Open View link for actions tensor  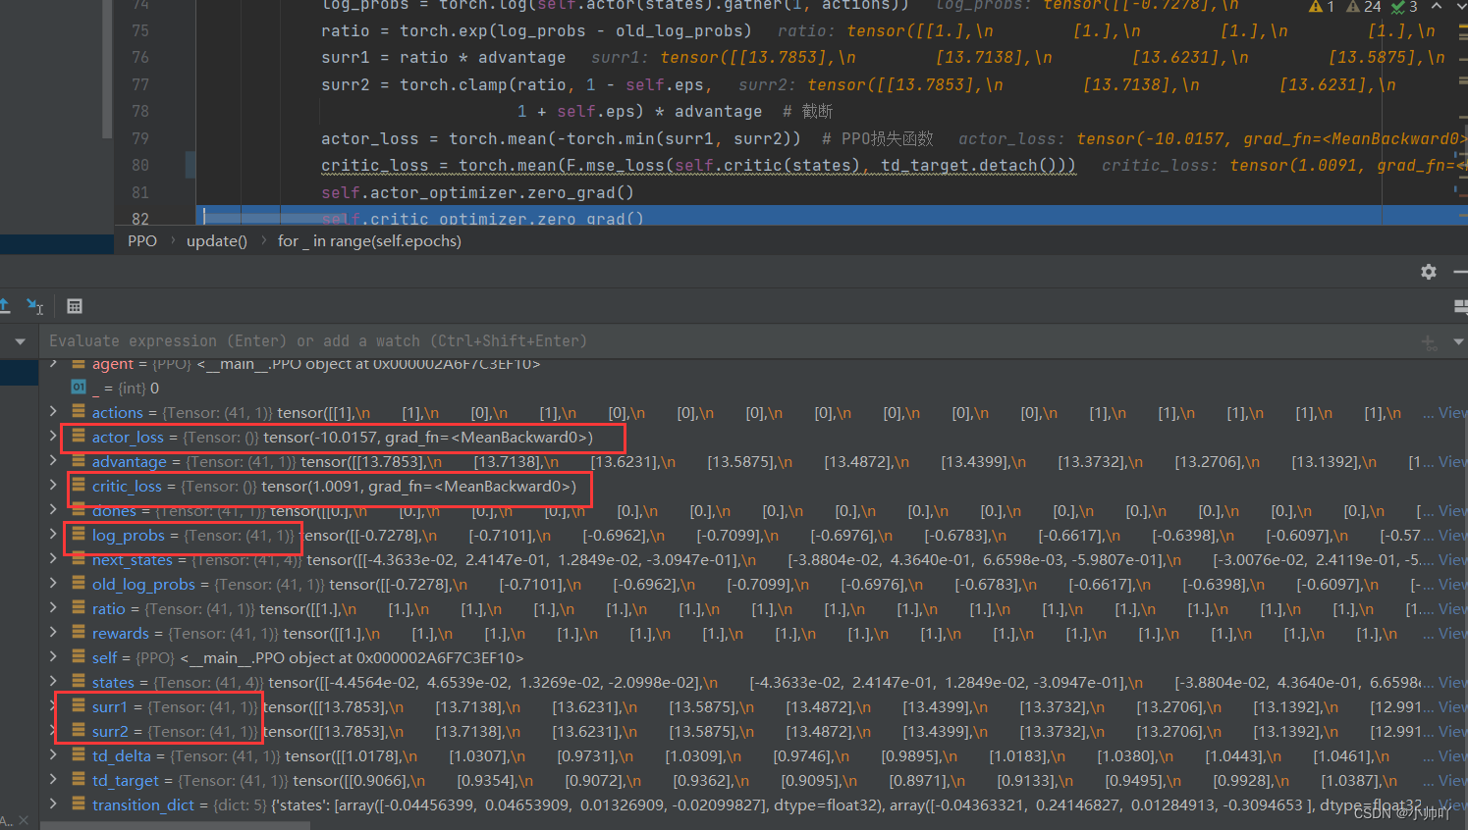(x=1453, y=412)
